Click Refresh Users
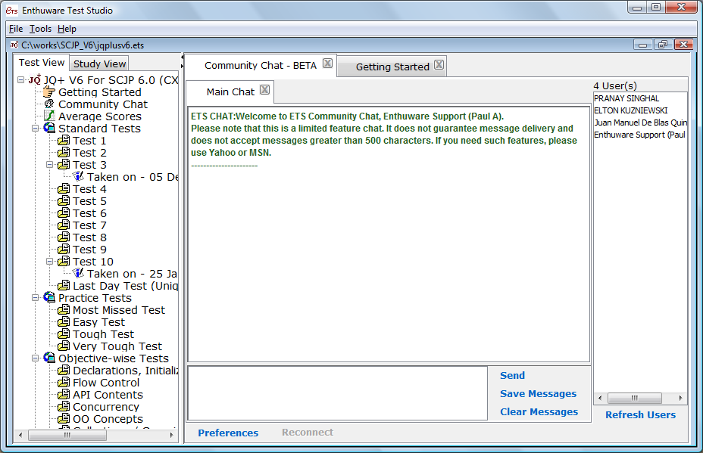The image size is (703, 453). (640, 415)
